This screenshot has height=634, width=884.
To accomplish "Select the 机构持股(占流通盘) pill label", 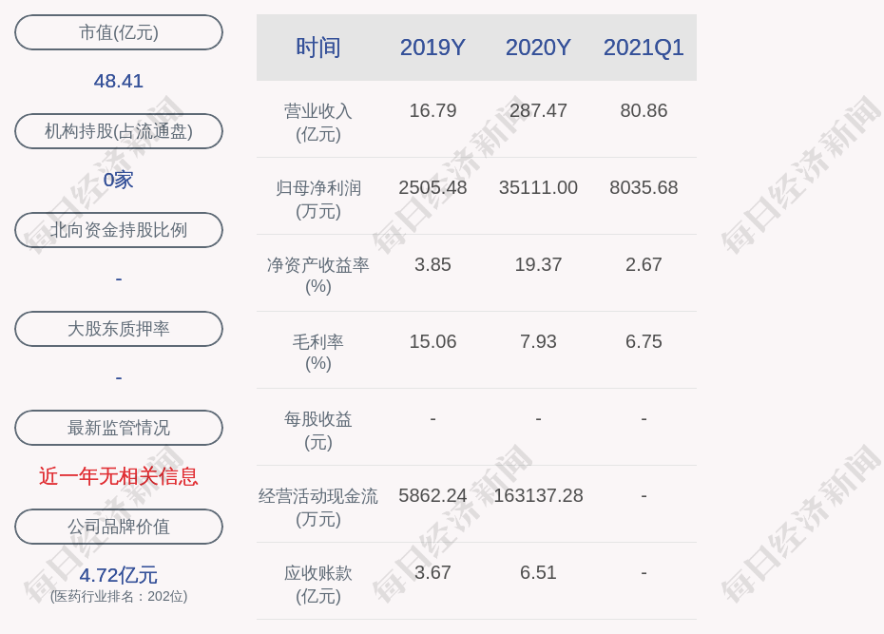I will pyautogui.click(x=119, y=131).
